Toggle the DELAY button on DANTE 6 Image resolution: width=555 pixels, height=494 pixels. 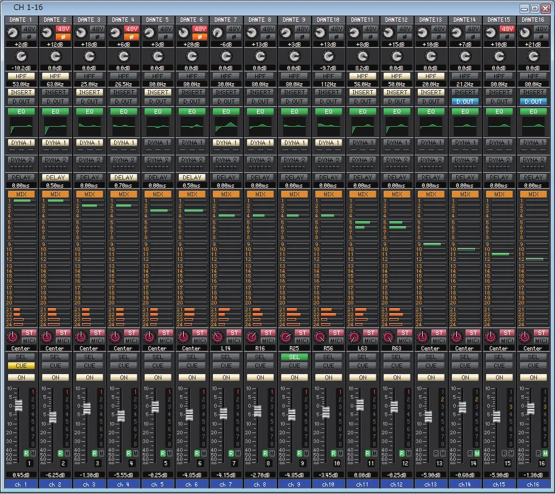point(192,177)
